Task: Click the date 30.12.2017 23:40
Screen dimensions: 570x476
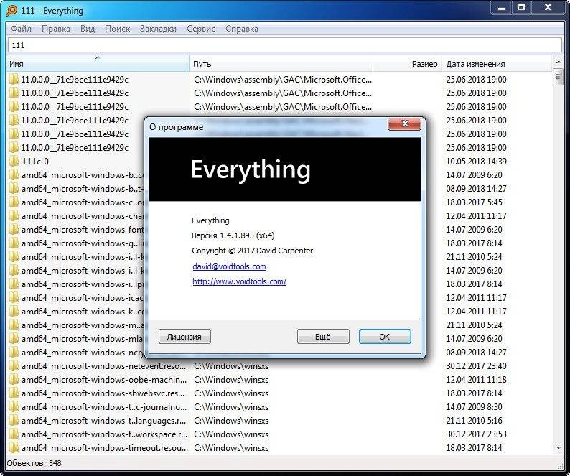Action: (476, 366)
